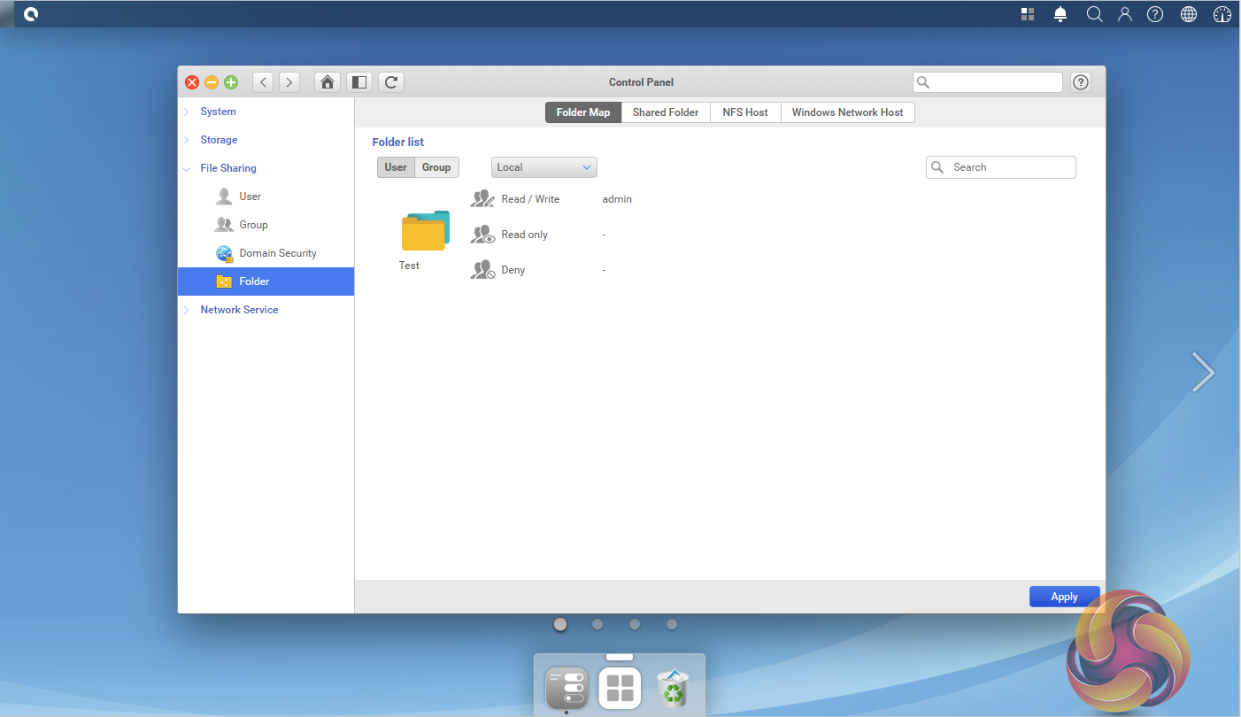Toggle the sidebar panel icon

pyautogui.click(x=358, y=82)
